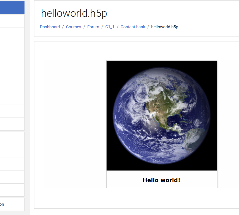The width and height of the screenshot is (239, 215).
Task: Navigate to C1_1 course breadcrumb
Action: 110,27
